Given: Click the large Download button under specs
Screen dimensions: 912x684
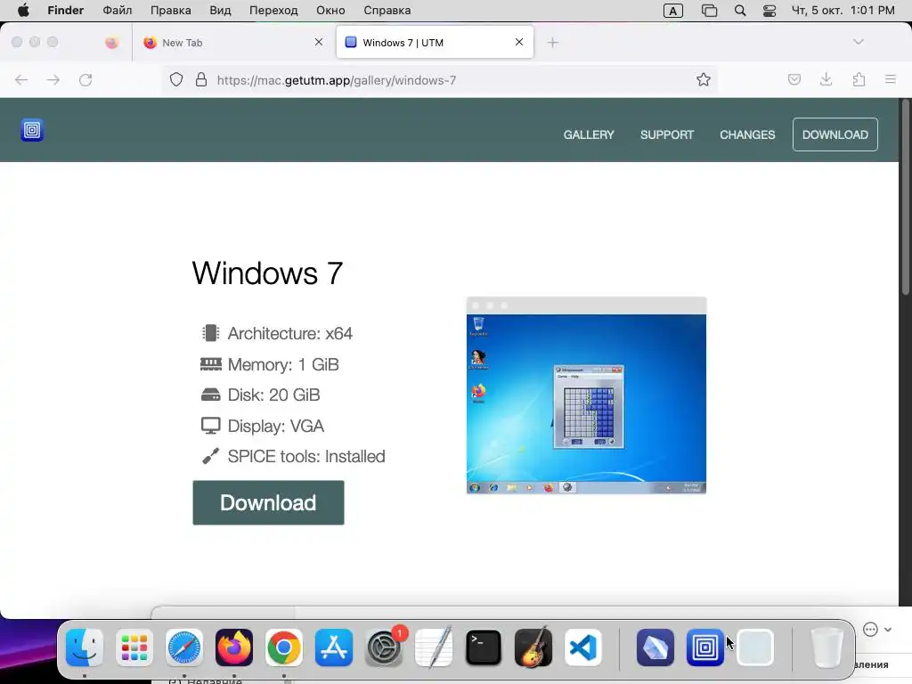Looking at the screenshot, I should (x=268, y=502).
